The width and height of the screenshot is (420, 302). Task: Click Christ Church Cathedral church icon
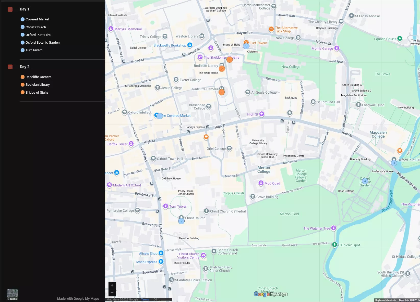[x=206, y=211]
